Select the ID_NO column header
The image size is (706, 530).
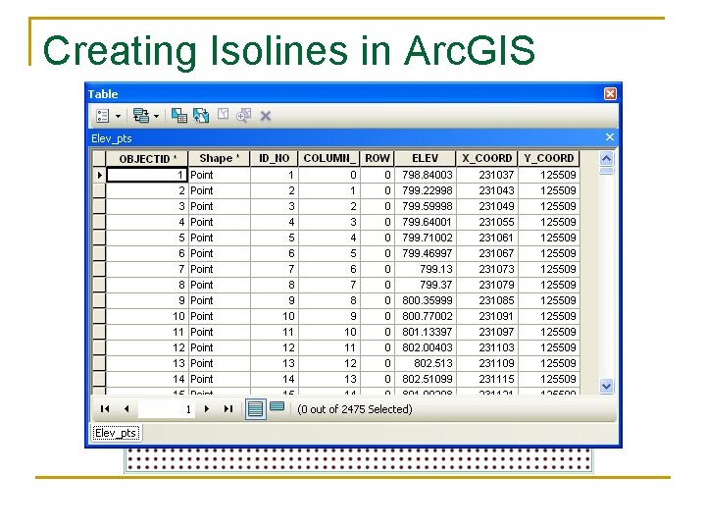(x=275, y=159)
